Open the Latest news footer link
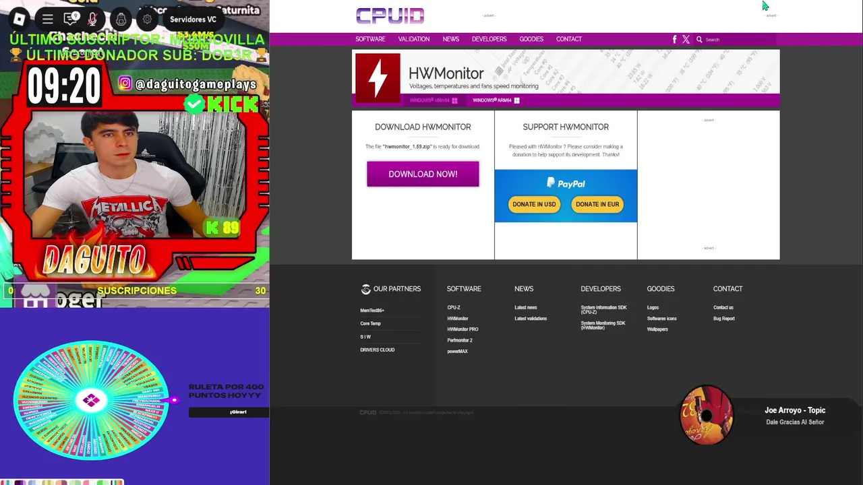The width and height of the screenshot is (863, 485). tap(526, 308)
